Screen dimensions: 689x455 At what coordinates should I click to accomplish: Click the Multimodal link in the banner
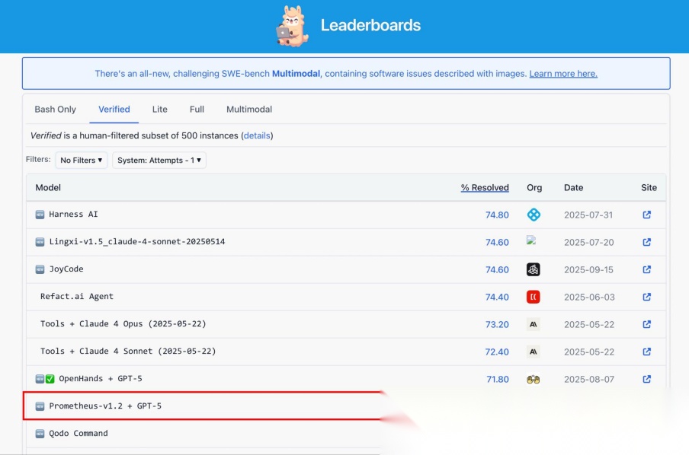[x=296, y=74]
